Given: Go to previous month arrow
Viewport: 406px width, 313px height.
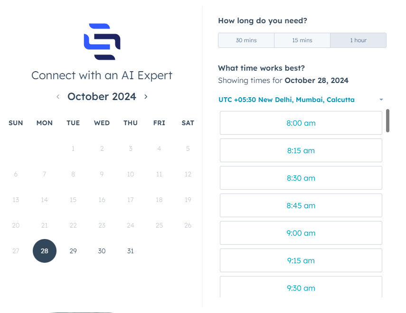Looking at the screenshot, I should tap(58, 97).
